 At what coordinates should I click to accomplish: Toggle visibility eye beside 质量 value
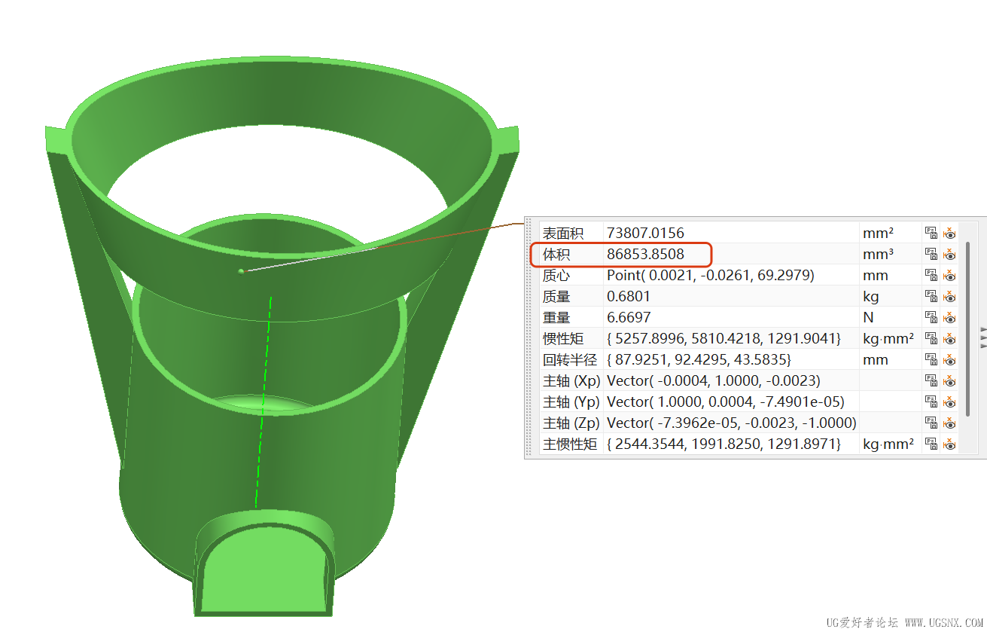pyautogui.click(x=949, y=296)
